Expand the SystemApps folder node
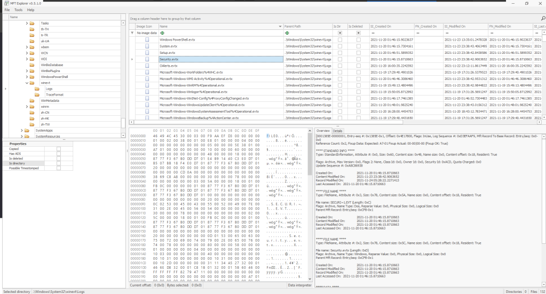The height and width of the screenshot is (294, 546). pos(21,130)
